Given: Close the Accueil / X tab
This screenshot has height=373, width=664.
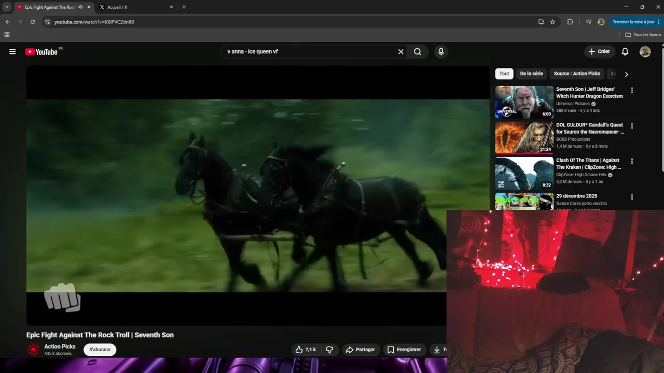Looking at the screenshot, I should click(x=171, y=7).
